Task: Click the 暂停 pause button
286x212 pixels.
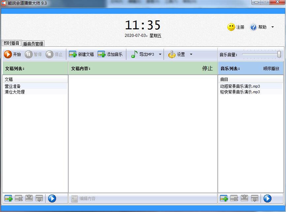Action: [33, 54]
